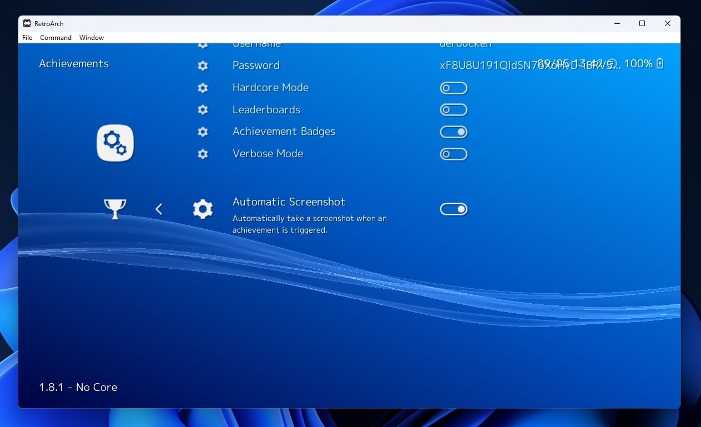Viewport: 701px width, 427px height.
Task: Select the Automatic Screenshot label
Action: point(289,202)
